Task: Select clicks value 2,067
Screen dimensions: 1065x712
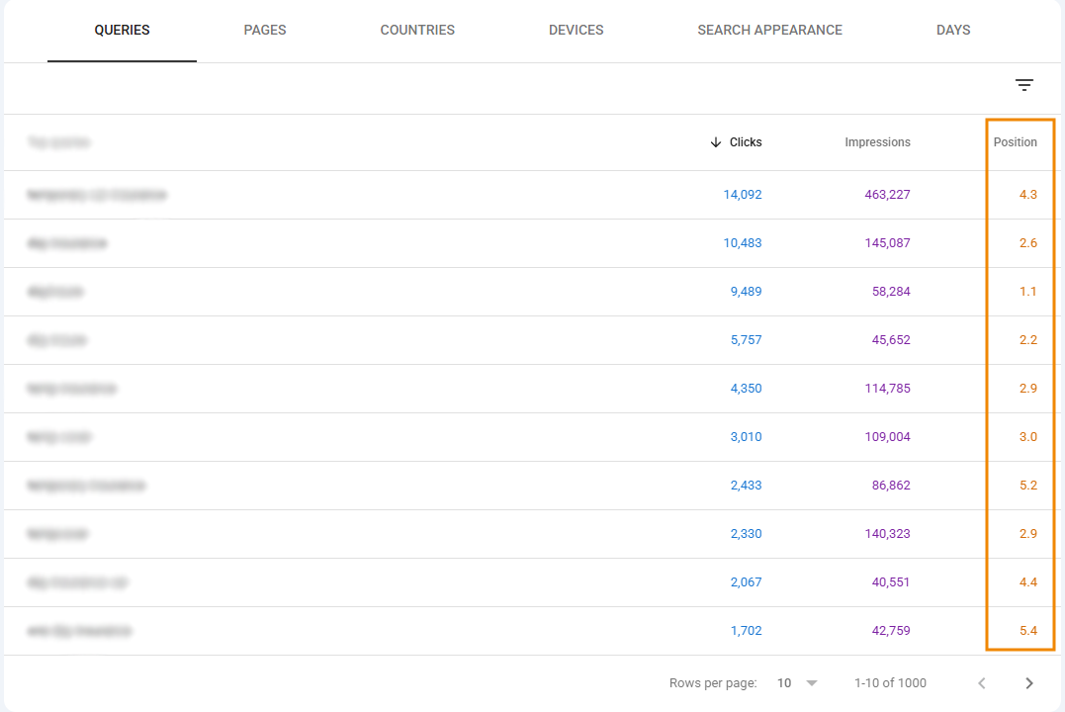Action: coord(746,582)
